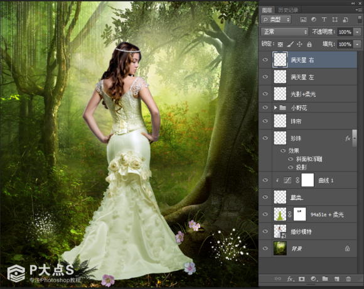The height and width of the screenshot is (289, 364).
Task: Click curves adjustment icon on 曲线 1
Action: (x=287, y=180)
